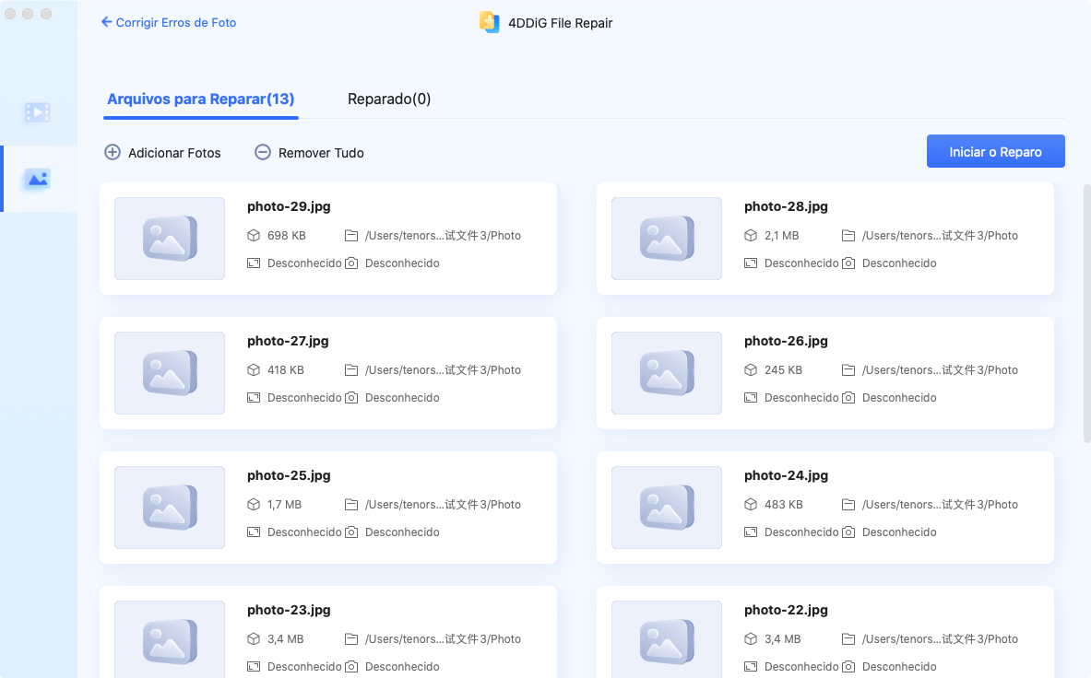The image size is (1091, 678).
Task: Click the photo-23.jpg file name
Action: 289,610
